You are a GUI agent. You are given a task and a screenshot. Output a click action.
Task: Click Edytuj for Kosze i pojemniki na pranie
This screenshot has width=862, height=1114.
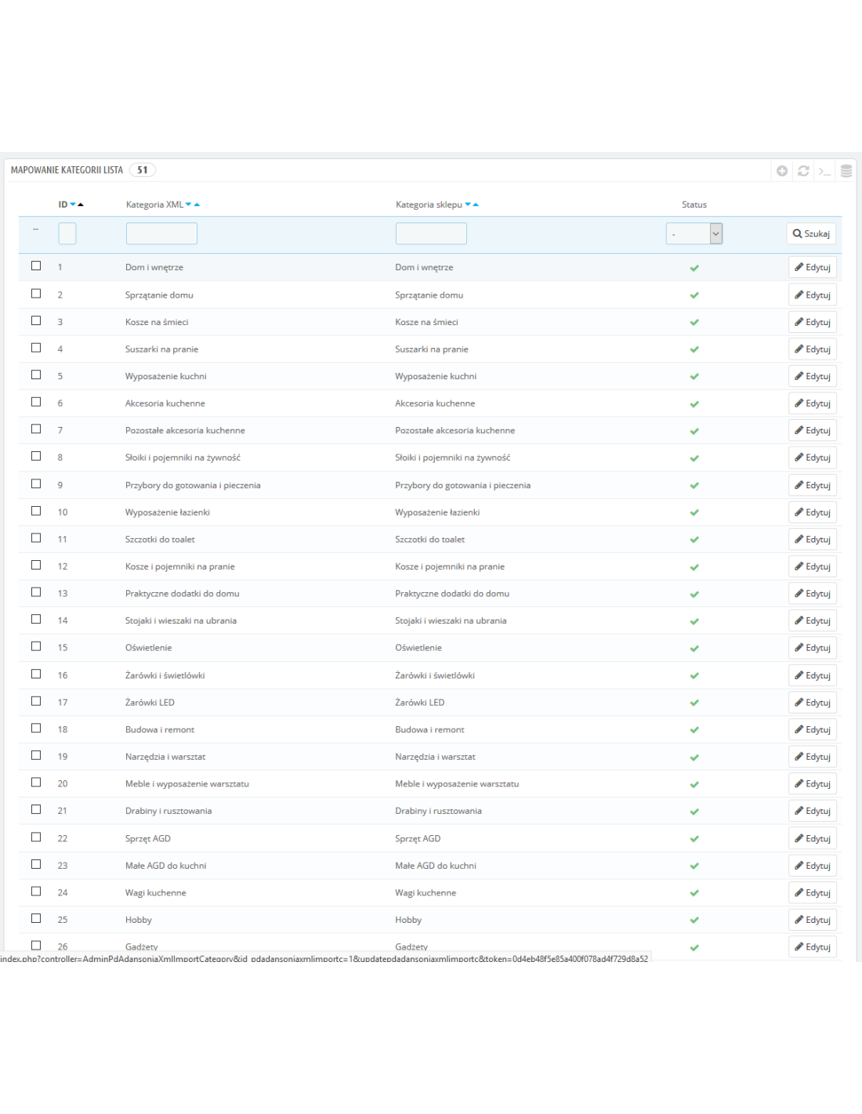pos(813,566)
